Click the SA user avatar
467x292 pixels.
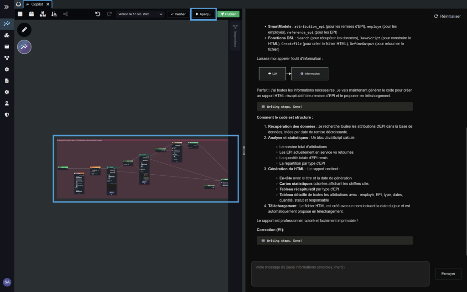pyautogui.click(x=7, y=282)
